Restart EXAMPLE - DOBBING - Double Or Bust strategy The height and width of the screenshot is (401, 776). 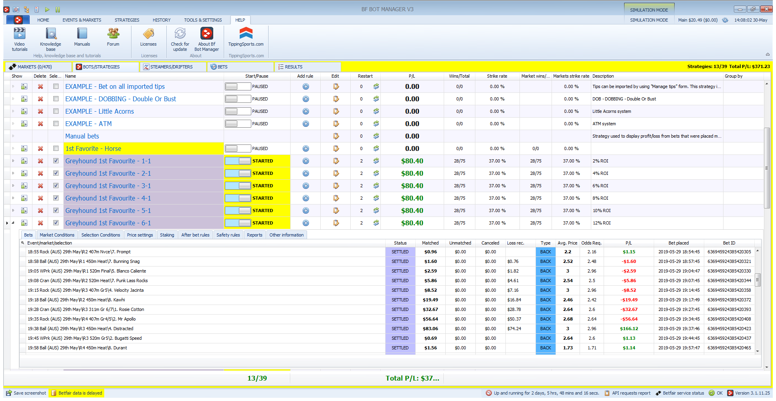pos(376,99)
